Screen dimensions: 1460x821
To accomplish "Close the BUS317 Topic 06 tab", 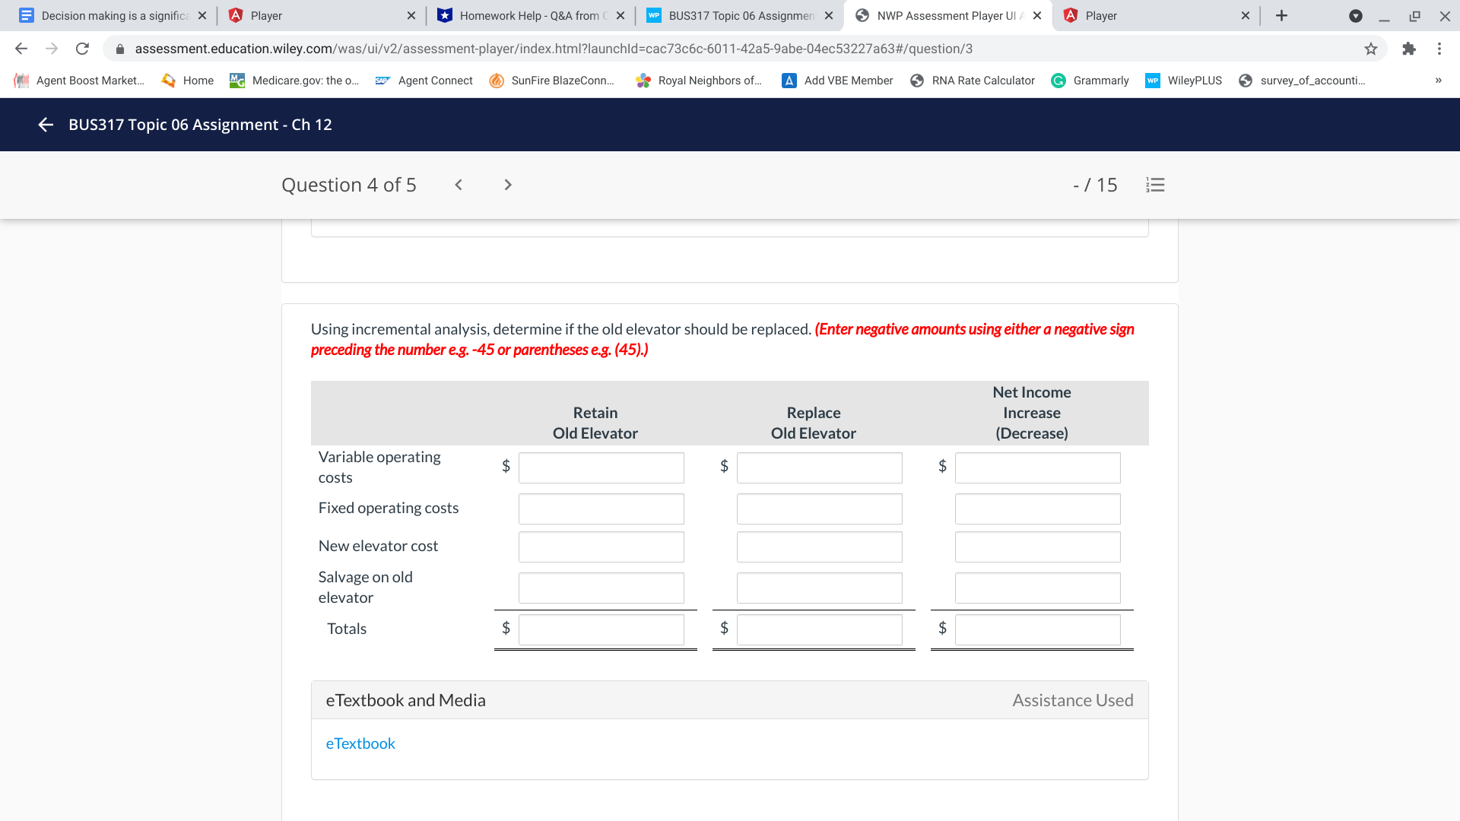I will pyautogui.click(x=829, y=15).
